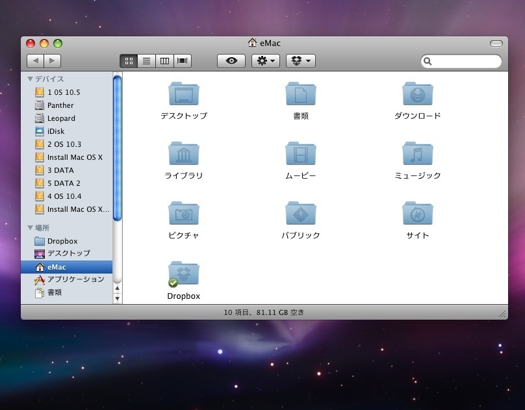Select the 2 OS 10.3 volume
Viewport: 525px width, 410px height.
coord(67,144)
